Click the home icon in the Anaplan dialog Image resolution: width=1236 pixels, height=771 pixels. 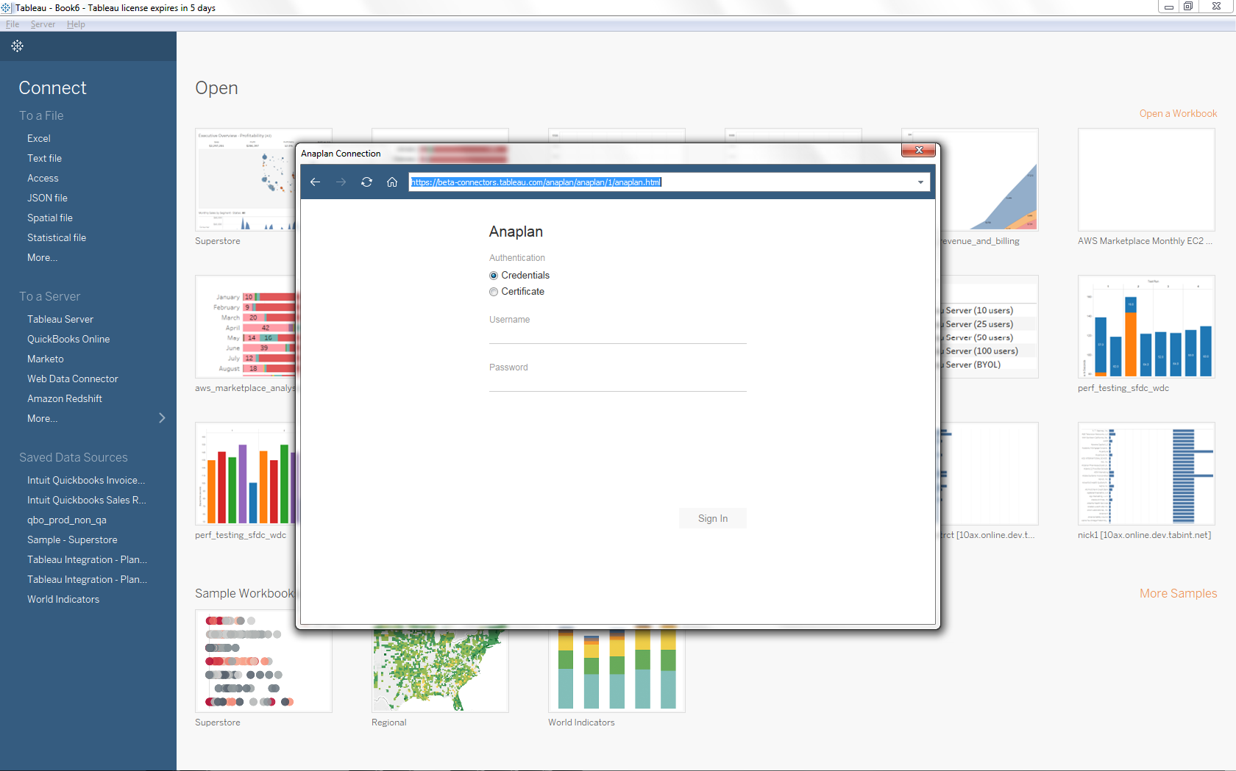392,182
